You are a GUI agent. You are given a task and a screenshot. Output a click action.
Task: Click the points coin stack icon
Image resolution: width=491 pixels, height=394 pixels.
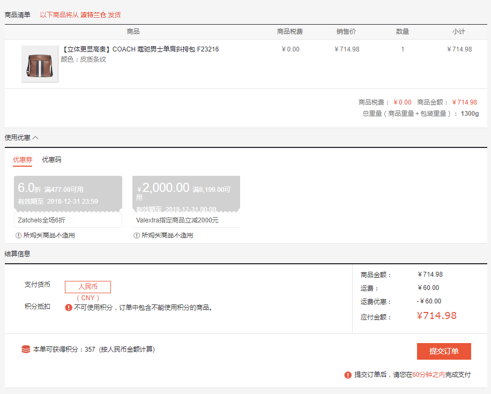(x=26, y=350)
